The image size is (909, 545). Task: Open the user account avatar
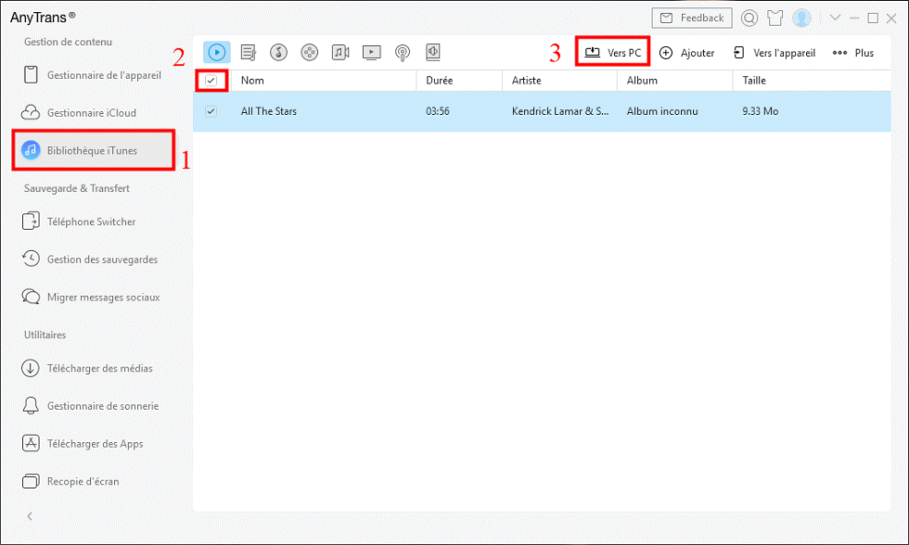801,18
